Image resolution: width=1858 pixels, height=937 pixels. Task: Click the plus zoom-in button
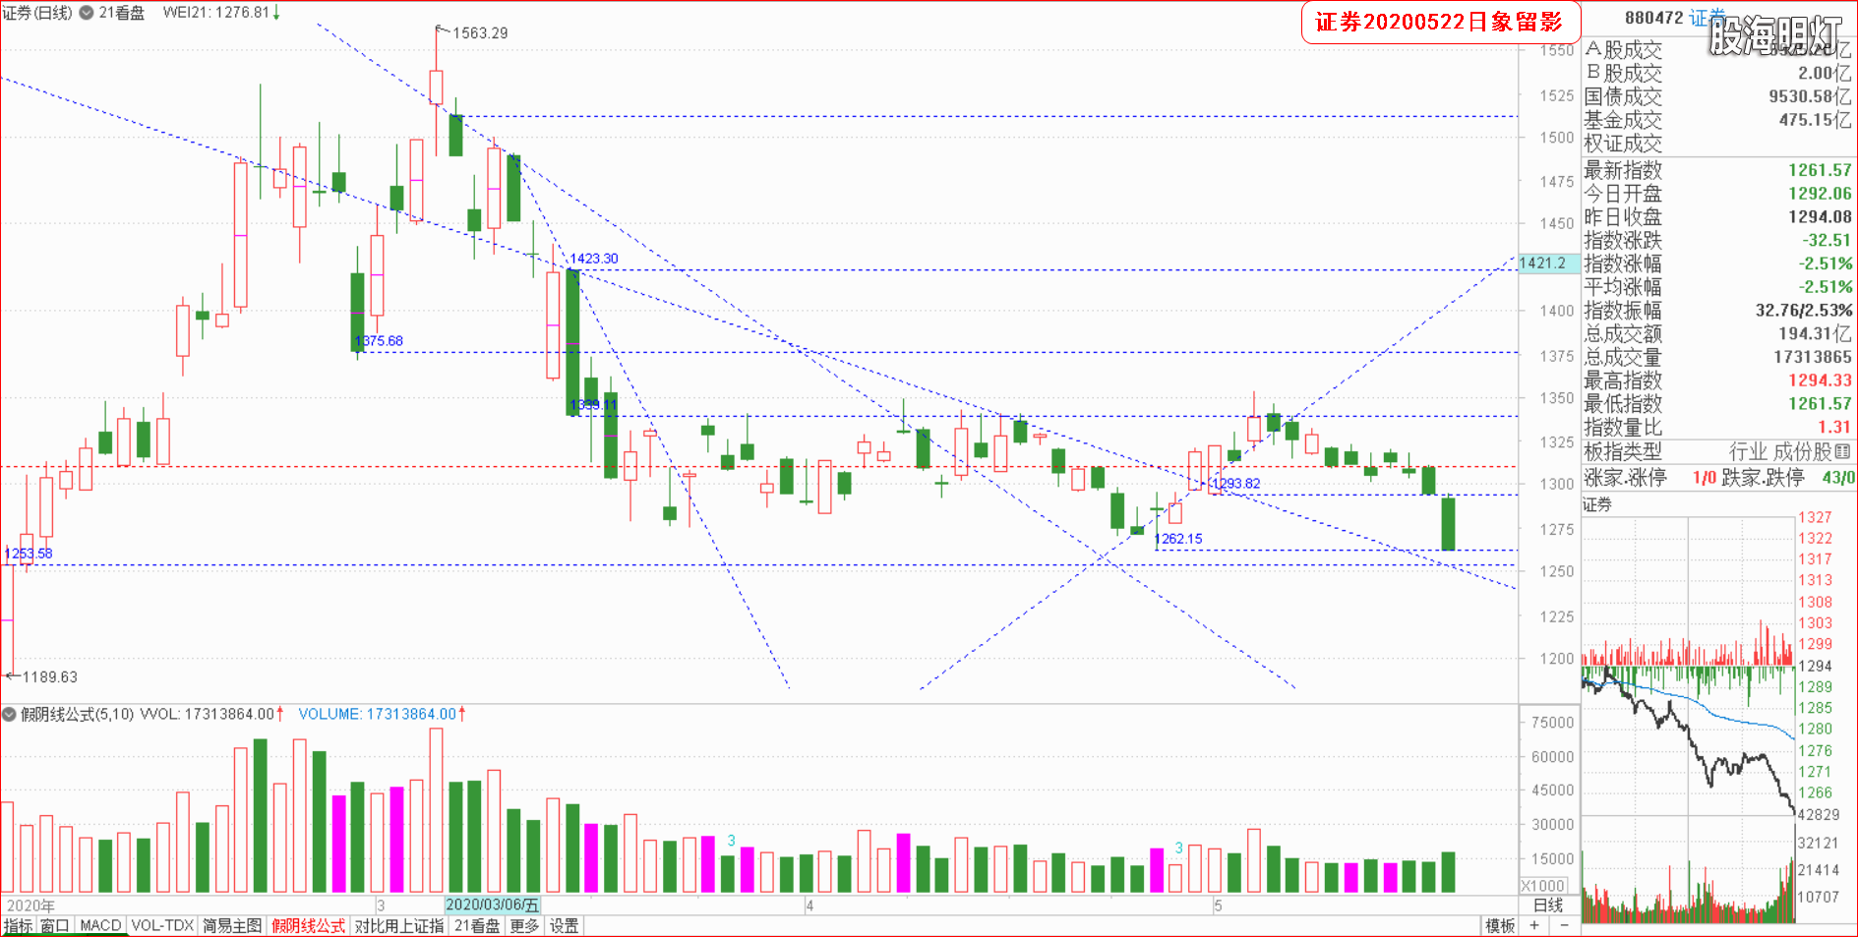(x=1534, y=926)
